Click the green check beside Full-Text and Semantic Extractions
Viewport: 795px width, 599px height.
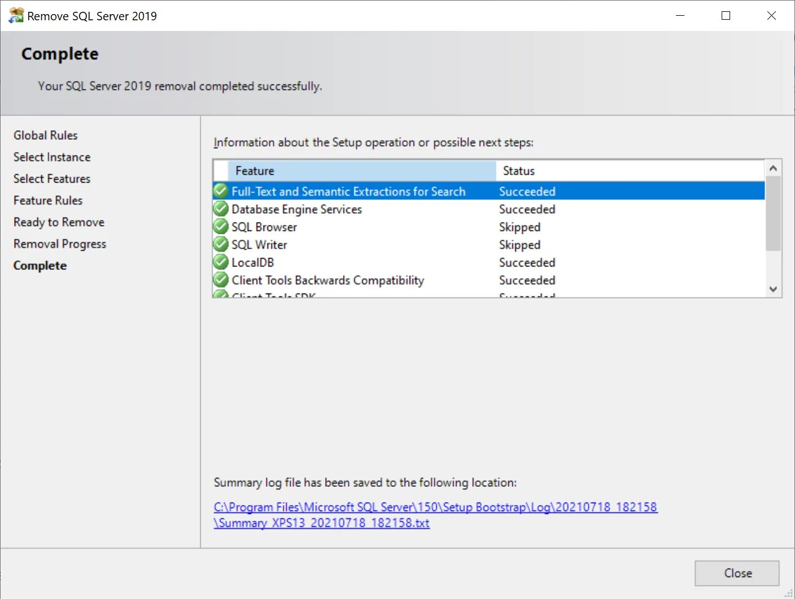pyautogui.click(x=221, y=191)
